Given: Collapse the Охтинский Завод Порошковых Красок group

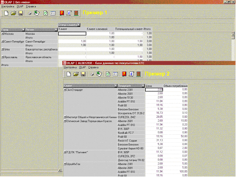Looking at the screenshot, I should click(65, 121).
